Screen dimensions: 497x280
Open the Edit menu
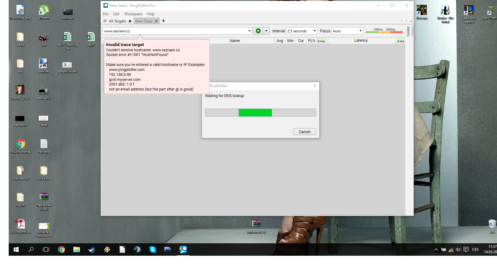[x=116, y=14]
